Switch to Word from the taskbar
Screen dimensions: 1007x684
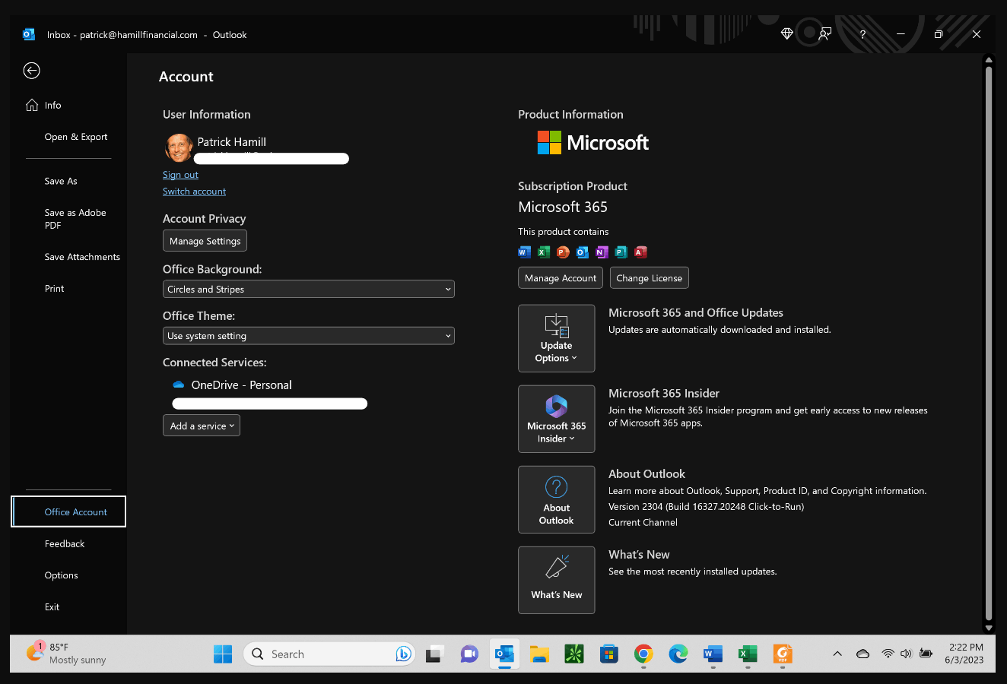point(713,654)
